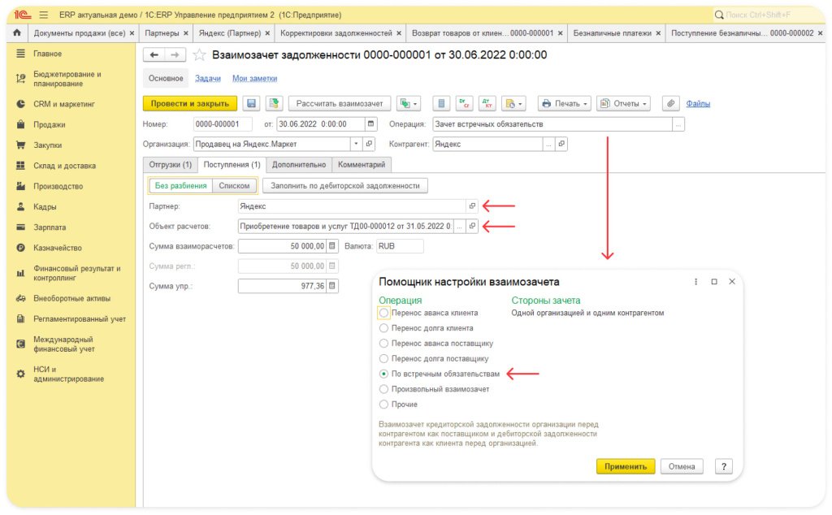
Task: Open Продажи section in sidebar
Action: [49, 125]
